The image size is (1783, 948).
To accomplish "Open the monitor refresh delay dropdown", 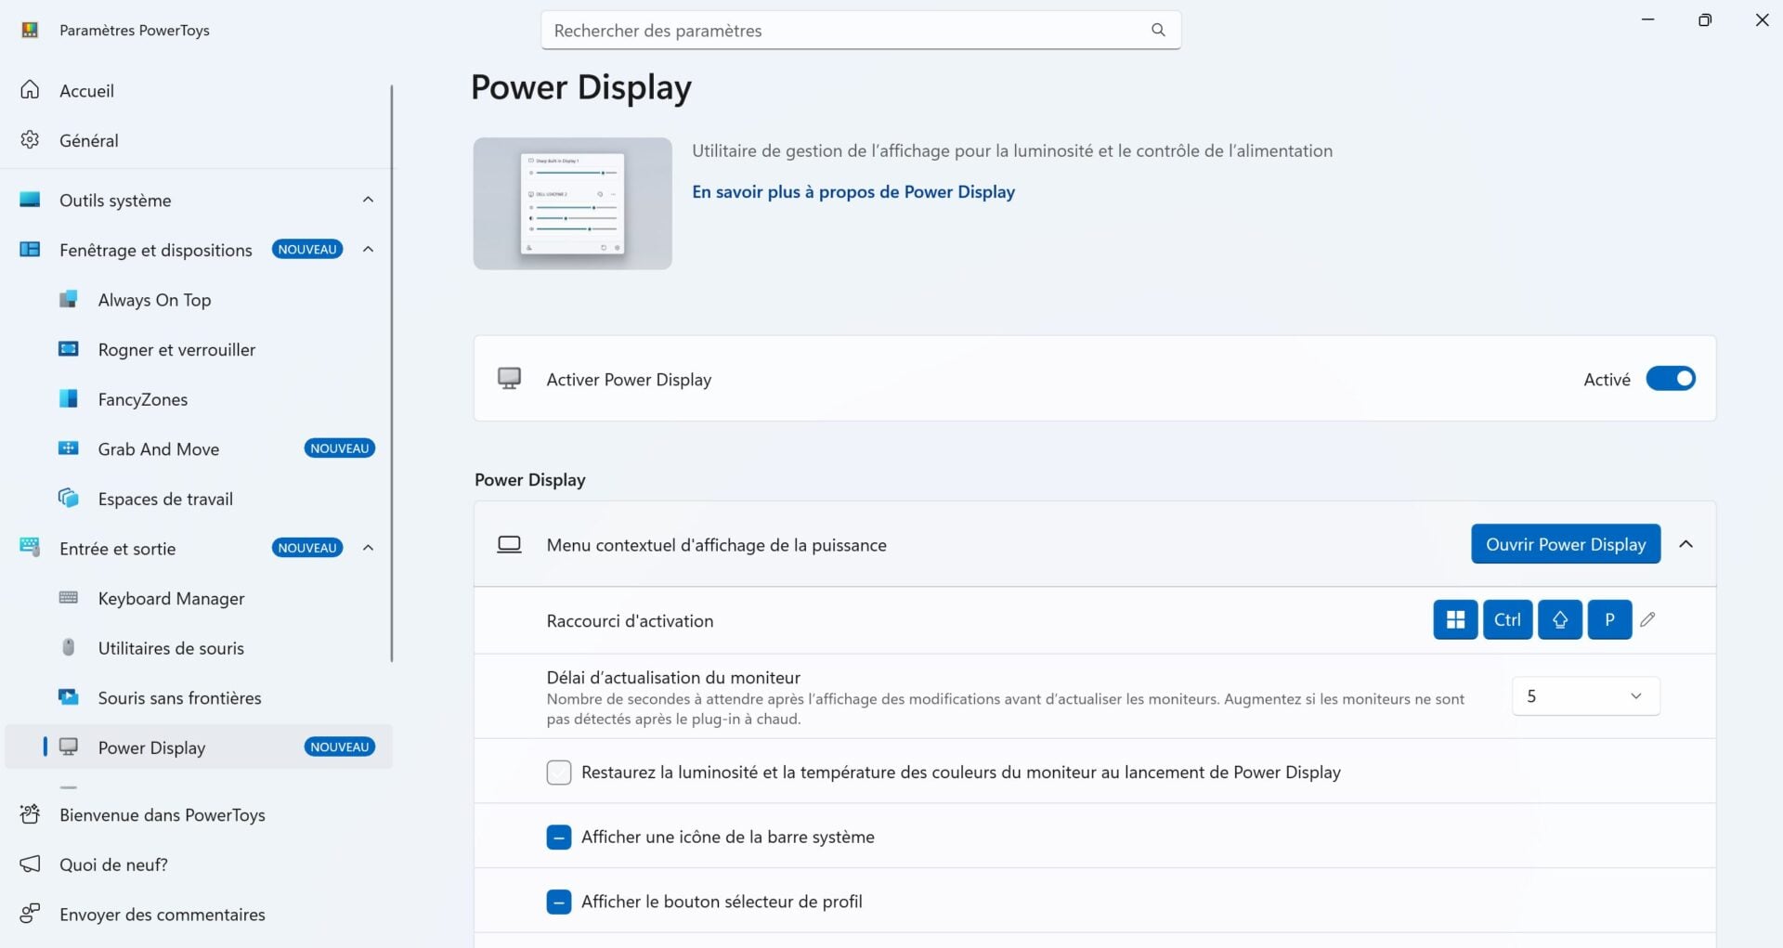I will point(1584,695).
